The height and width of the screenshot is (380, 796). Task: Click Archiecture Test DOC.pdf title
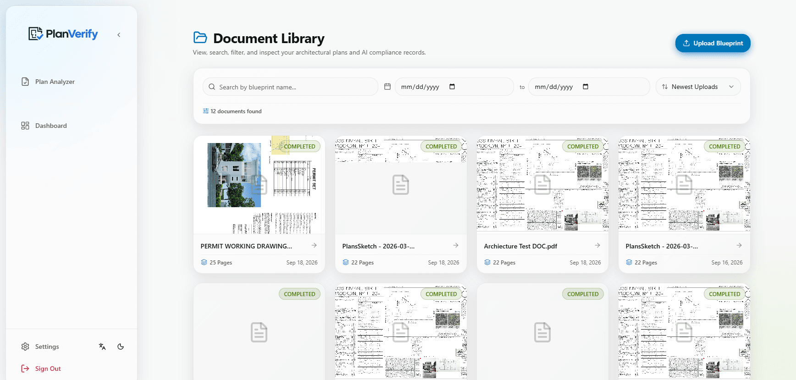[520, 246]
